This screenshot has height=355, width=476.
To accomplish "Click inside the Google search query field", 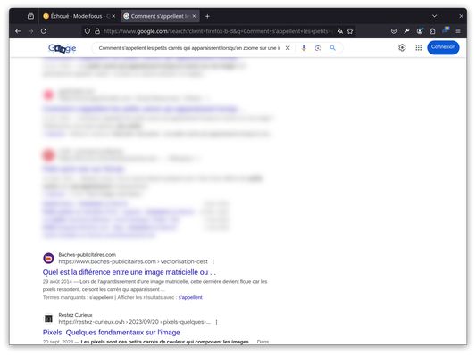I will [189, 48].
